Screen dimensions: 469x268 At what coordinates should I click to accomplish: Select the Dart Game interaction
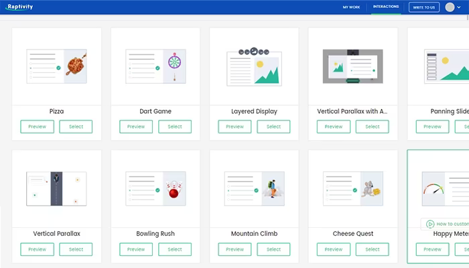tap(175, 127)
